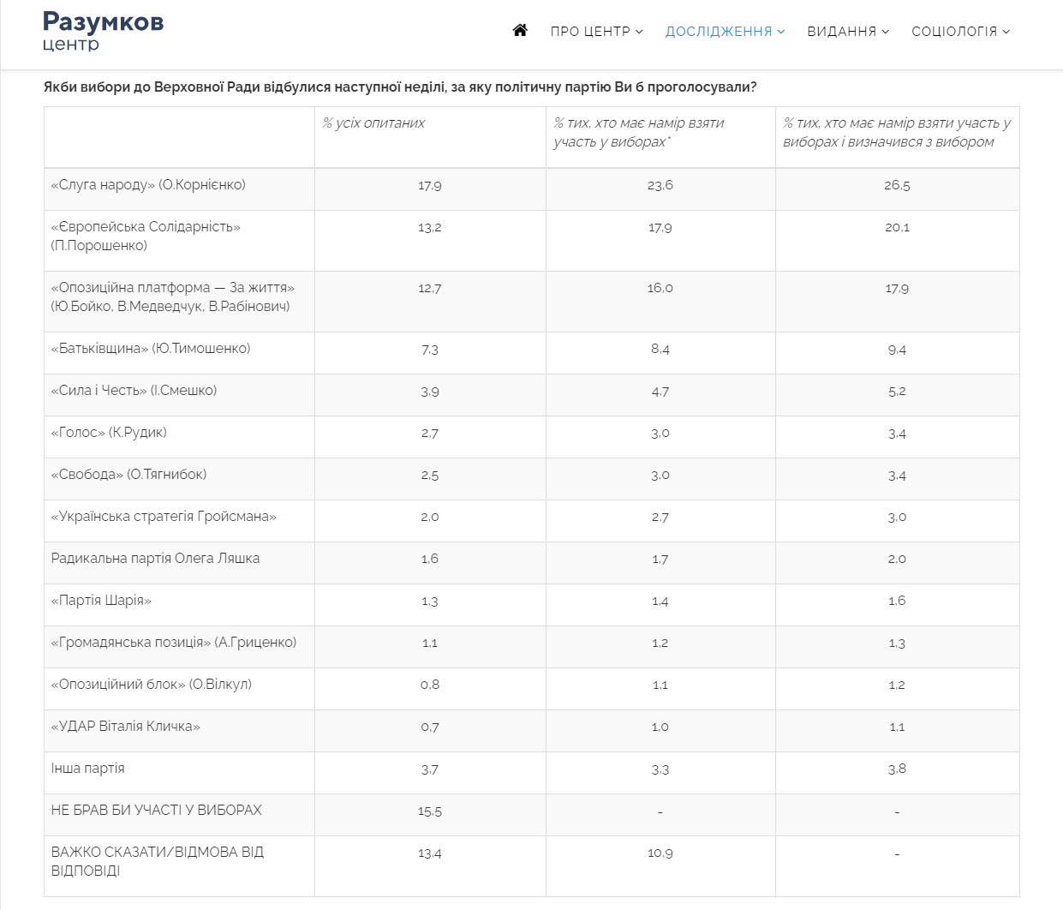Click the survey question heading text
The height and width of the screenshot is (910, 1063).
pos(400,87)
